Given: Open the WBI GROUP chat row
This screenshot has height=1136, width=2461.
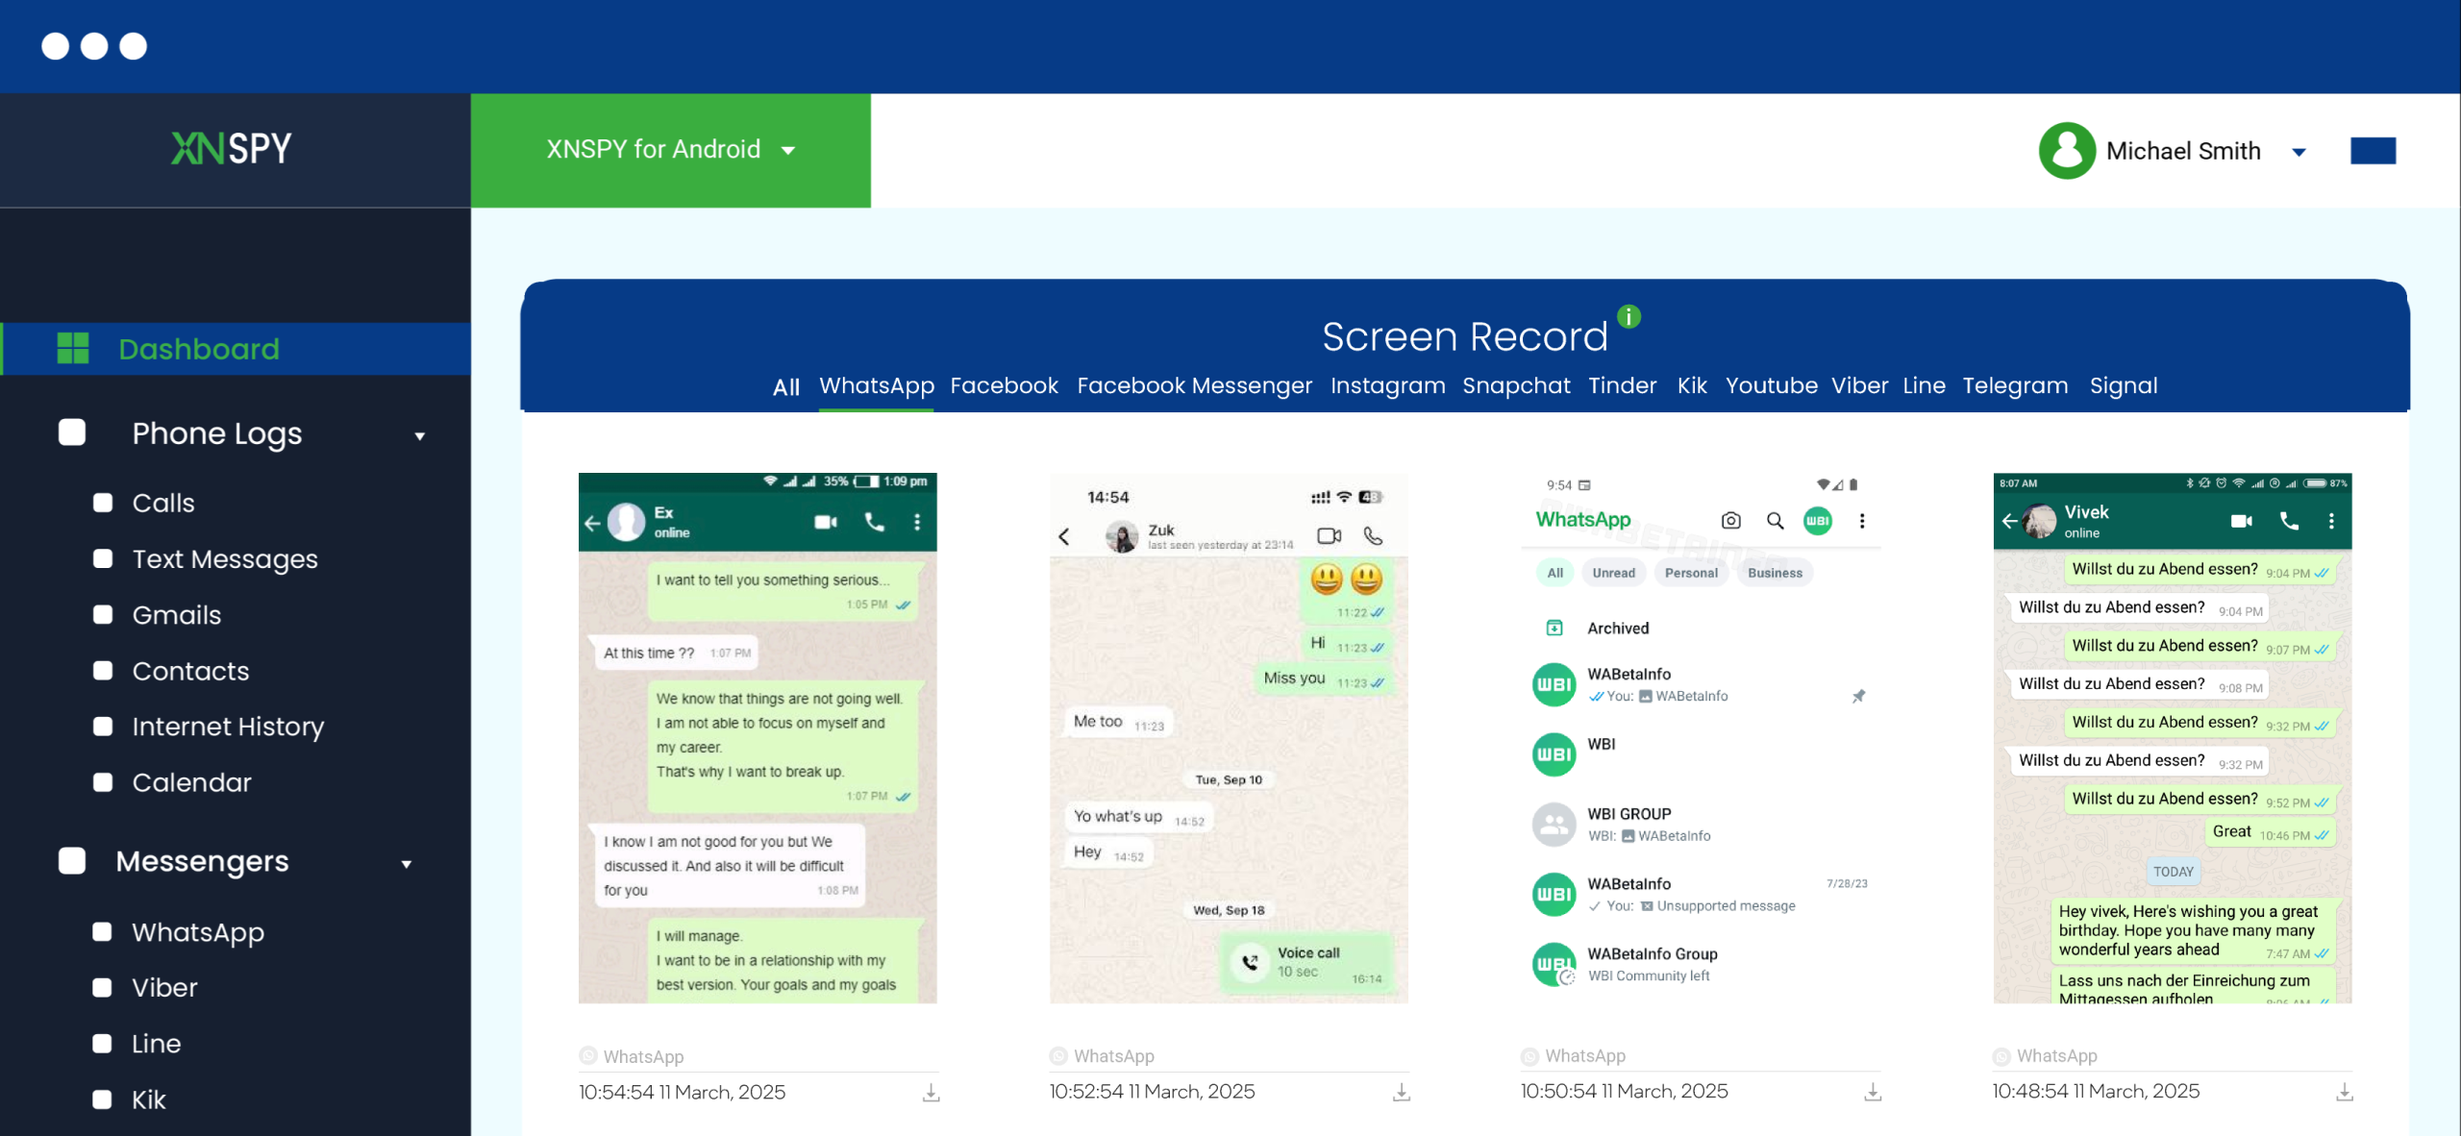Looking at the screenshot, I should 1700,825.
